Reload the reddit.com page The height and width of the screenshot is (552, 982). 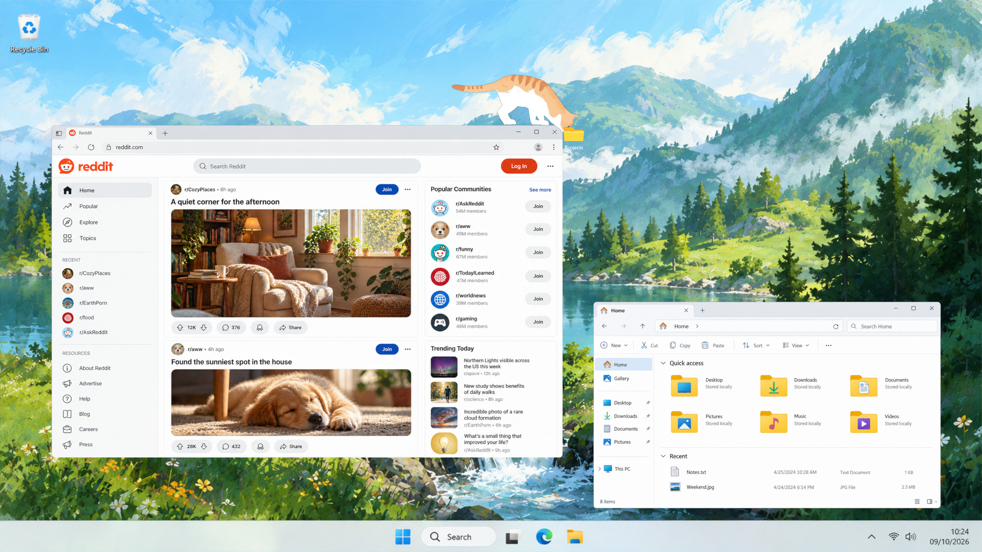coord(91,147)
